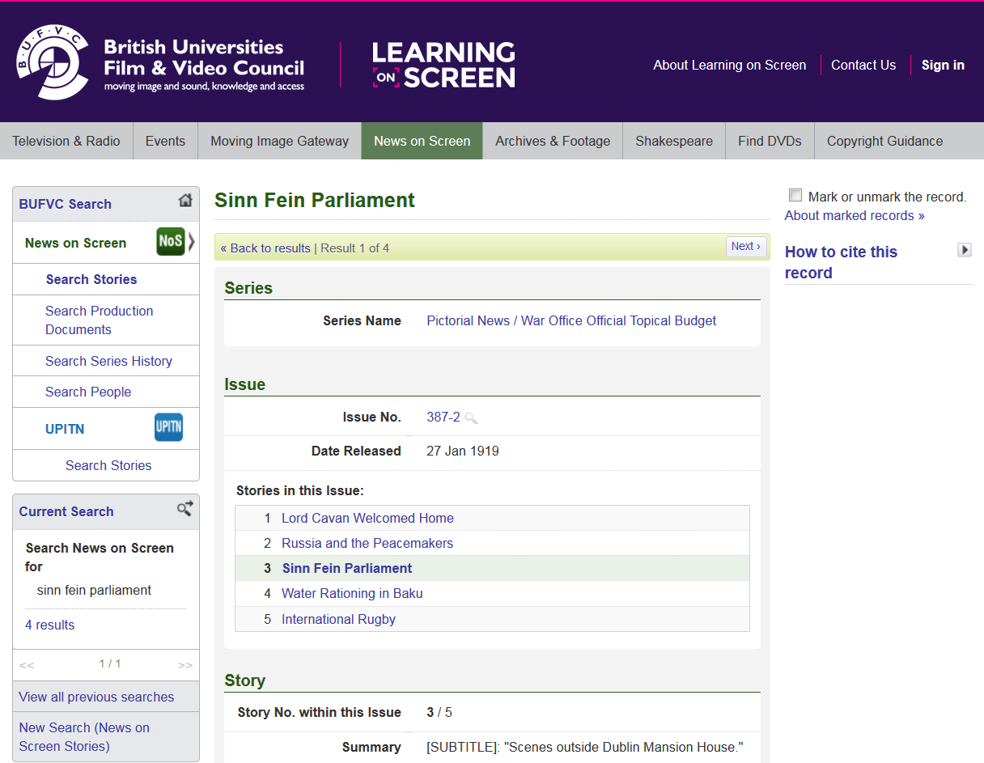Go back to results link

tap(265, 248)
